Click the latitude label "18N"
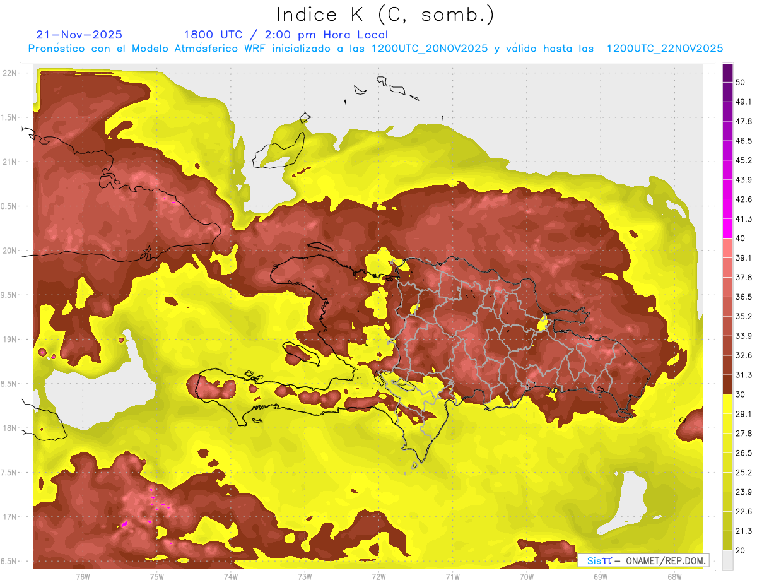The width and height of the screenshot is (757, 585). click(9, 428)
